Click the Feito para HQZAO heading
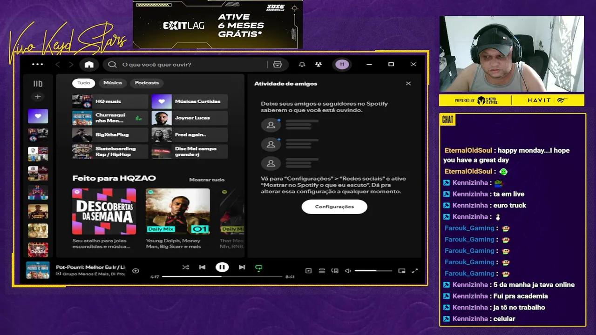Image resolution: width=596 pixels, height=335 pixels. pyautogui.click(x=114, y=178)
